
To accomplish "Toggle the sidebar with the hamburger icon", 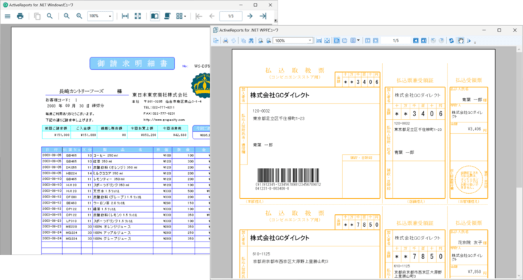I will [6, 15].
